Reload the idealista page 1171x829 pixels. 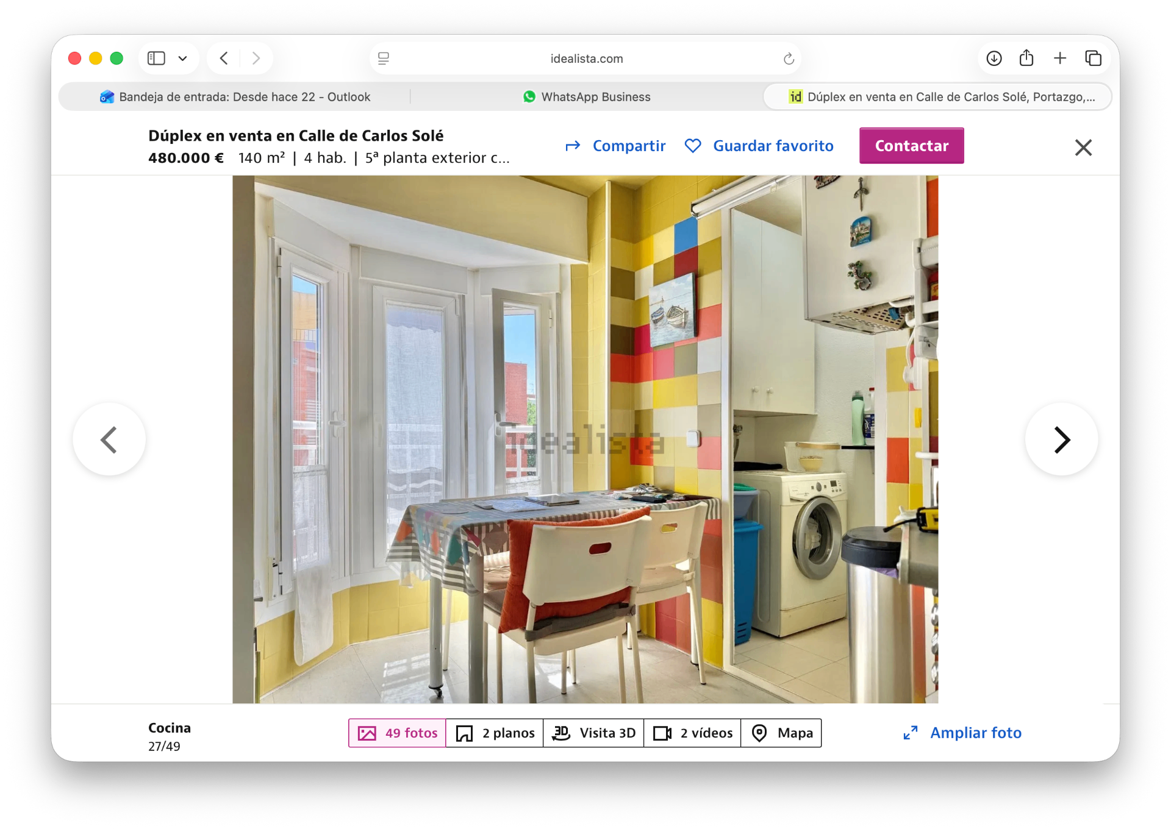coord(788,59)
